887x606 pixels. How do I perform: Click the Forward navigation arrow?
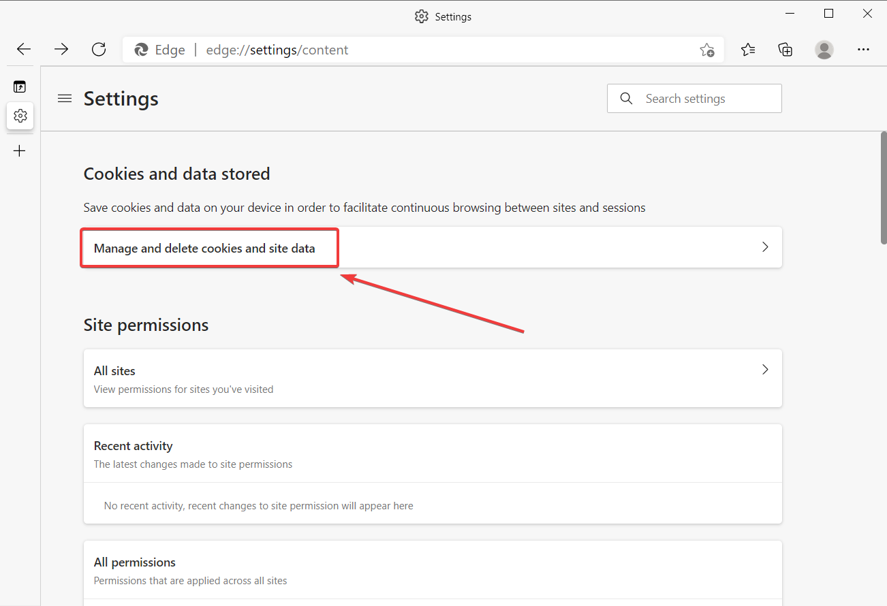pos(61,49)
